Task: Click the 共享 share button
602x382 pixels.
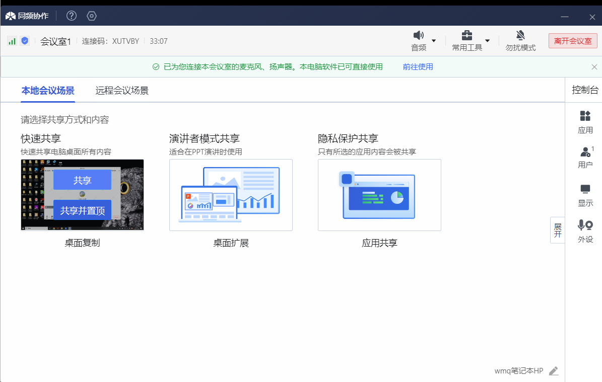Action: tap(82, 180)
